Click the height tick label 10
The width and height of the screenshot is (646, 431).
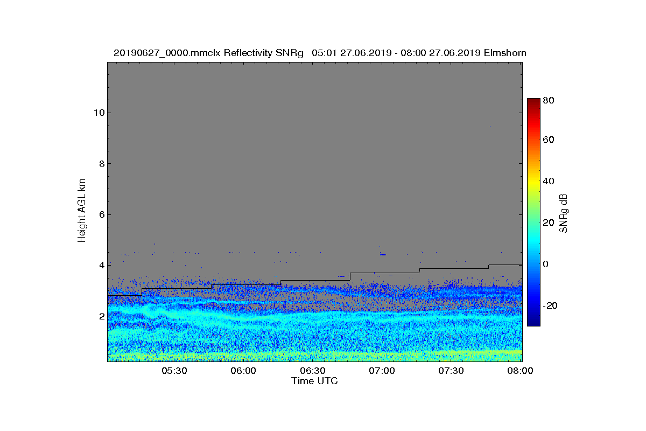coord(99,113)
